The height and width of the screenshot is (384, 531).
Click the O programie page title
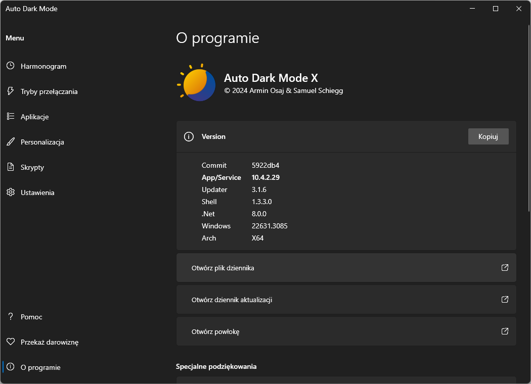tap(217, 38)
